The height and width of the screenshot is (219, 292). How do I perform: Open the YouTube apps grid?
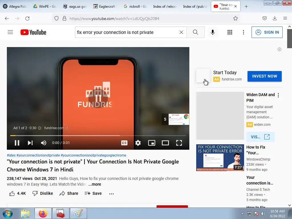pyautogui.click(x=230, y=32)
